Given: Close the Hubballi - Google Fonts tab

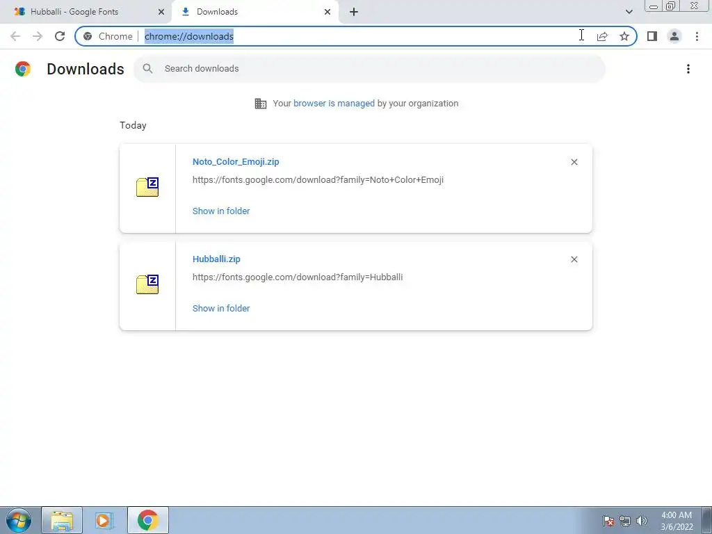Looking at the screenshot, I should coord(161,12).
